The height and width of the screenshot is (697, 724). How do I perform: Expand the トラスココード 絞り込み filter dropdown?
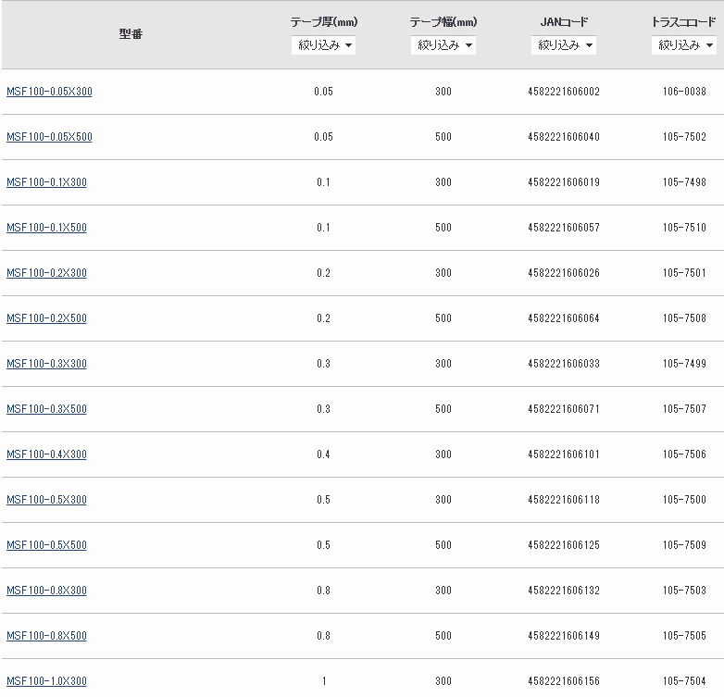[x=683, y=45]
